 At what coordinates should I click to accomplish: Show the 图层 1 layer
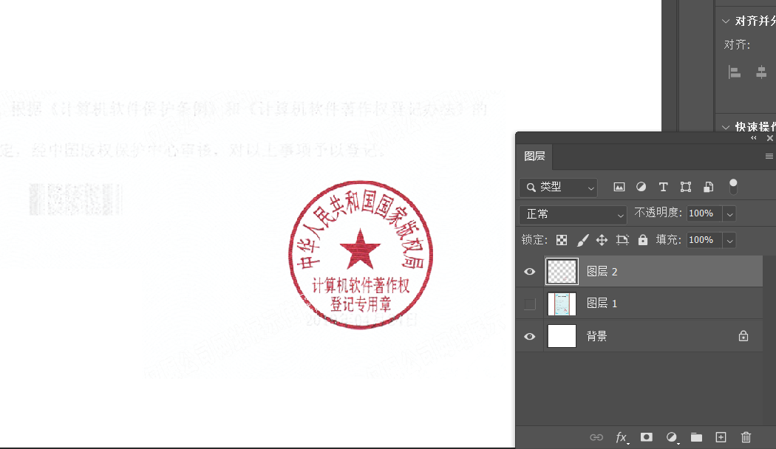[x=530, y=304]
